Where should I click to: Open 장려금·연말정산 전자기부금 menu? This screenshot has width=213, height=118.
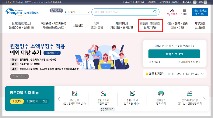click(x=150, y=25)
